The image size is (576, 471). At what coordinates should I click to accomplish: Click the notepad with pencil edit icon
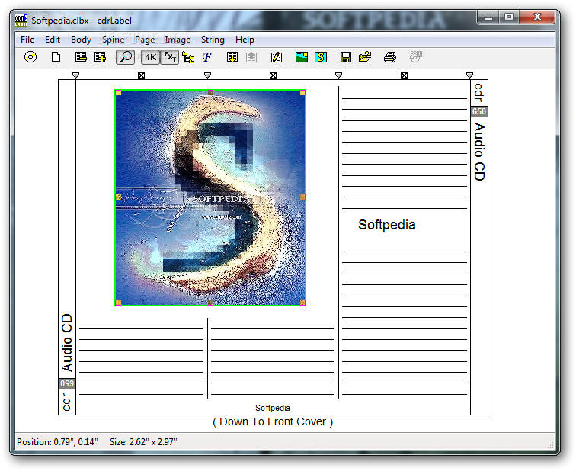pos(277,57)
